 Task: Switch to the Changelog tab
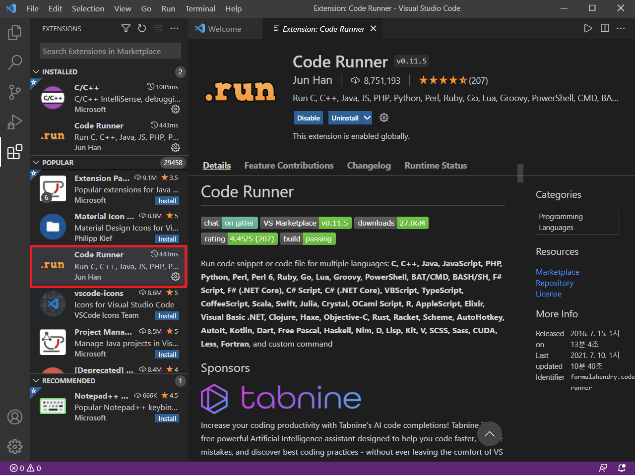point(369,166)
